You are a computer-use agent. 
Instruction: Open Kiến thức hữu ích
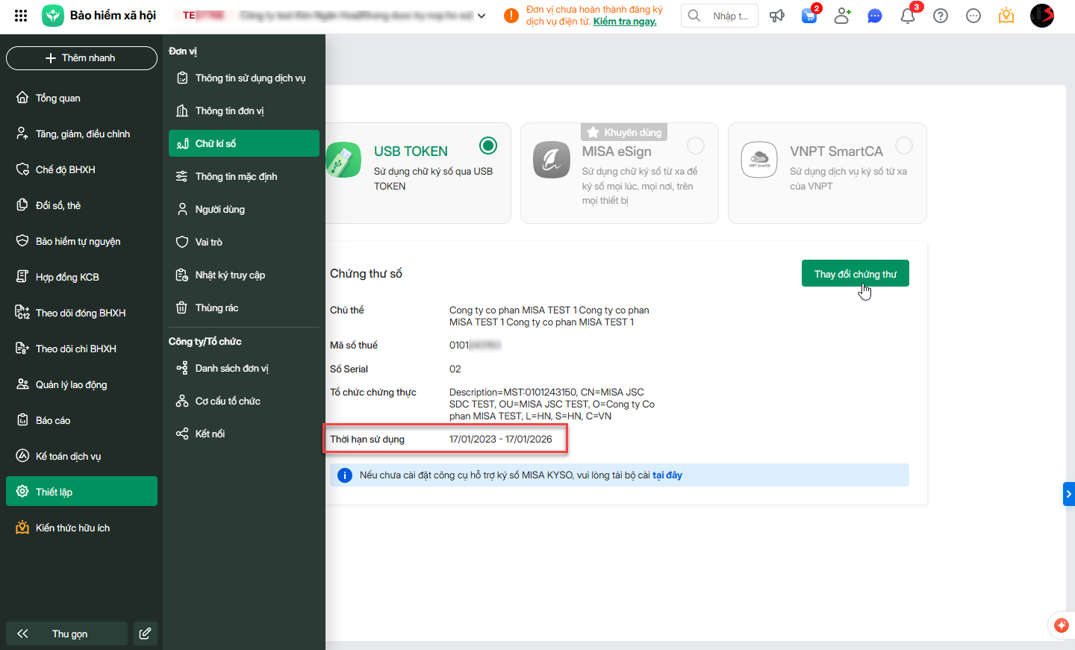[x=81, y=528]
